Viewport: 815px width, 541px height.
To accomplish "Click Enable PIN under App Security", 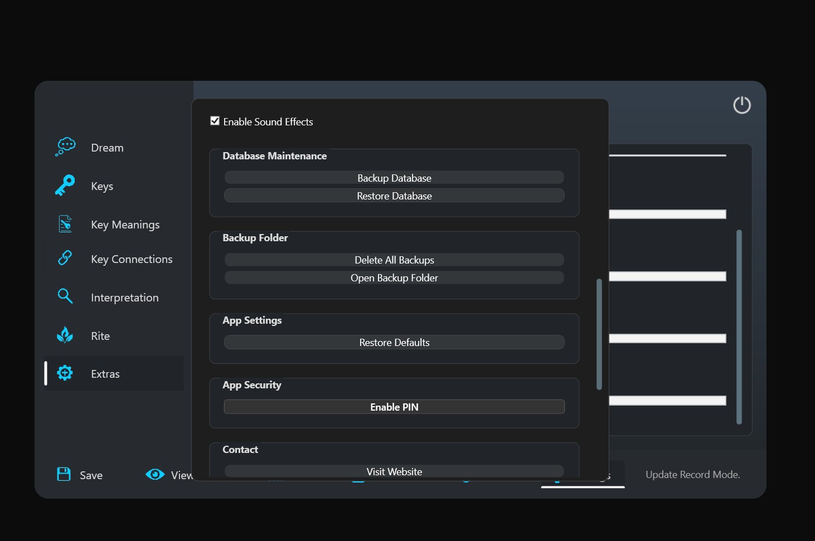I will (x=394, y=407).
